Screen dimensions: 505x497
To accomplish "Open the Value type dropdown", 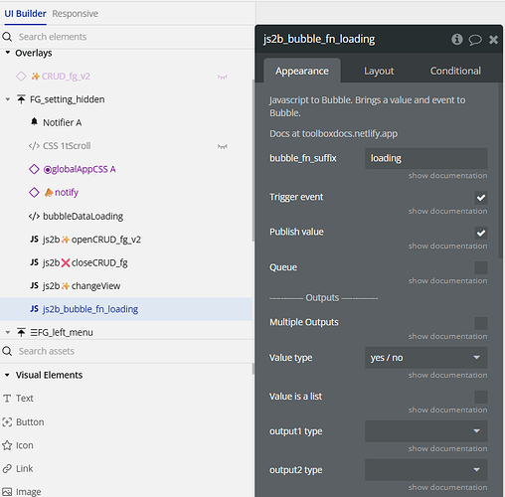I will [425, 358].
